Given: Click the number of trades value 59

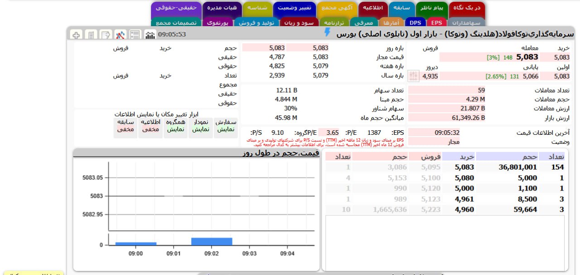Looking at the screenshot, I should point(481,90).
